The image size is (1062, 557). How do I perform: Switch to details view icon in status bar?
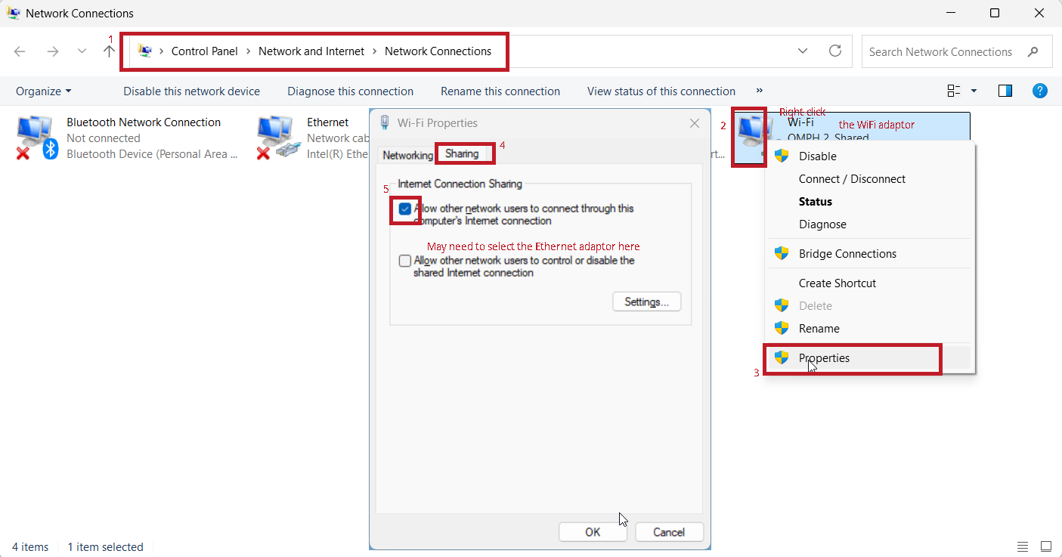pos(1022,546)
